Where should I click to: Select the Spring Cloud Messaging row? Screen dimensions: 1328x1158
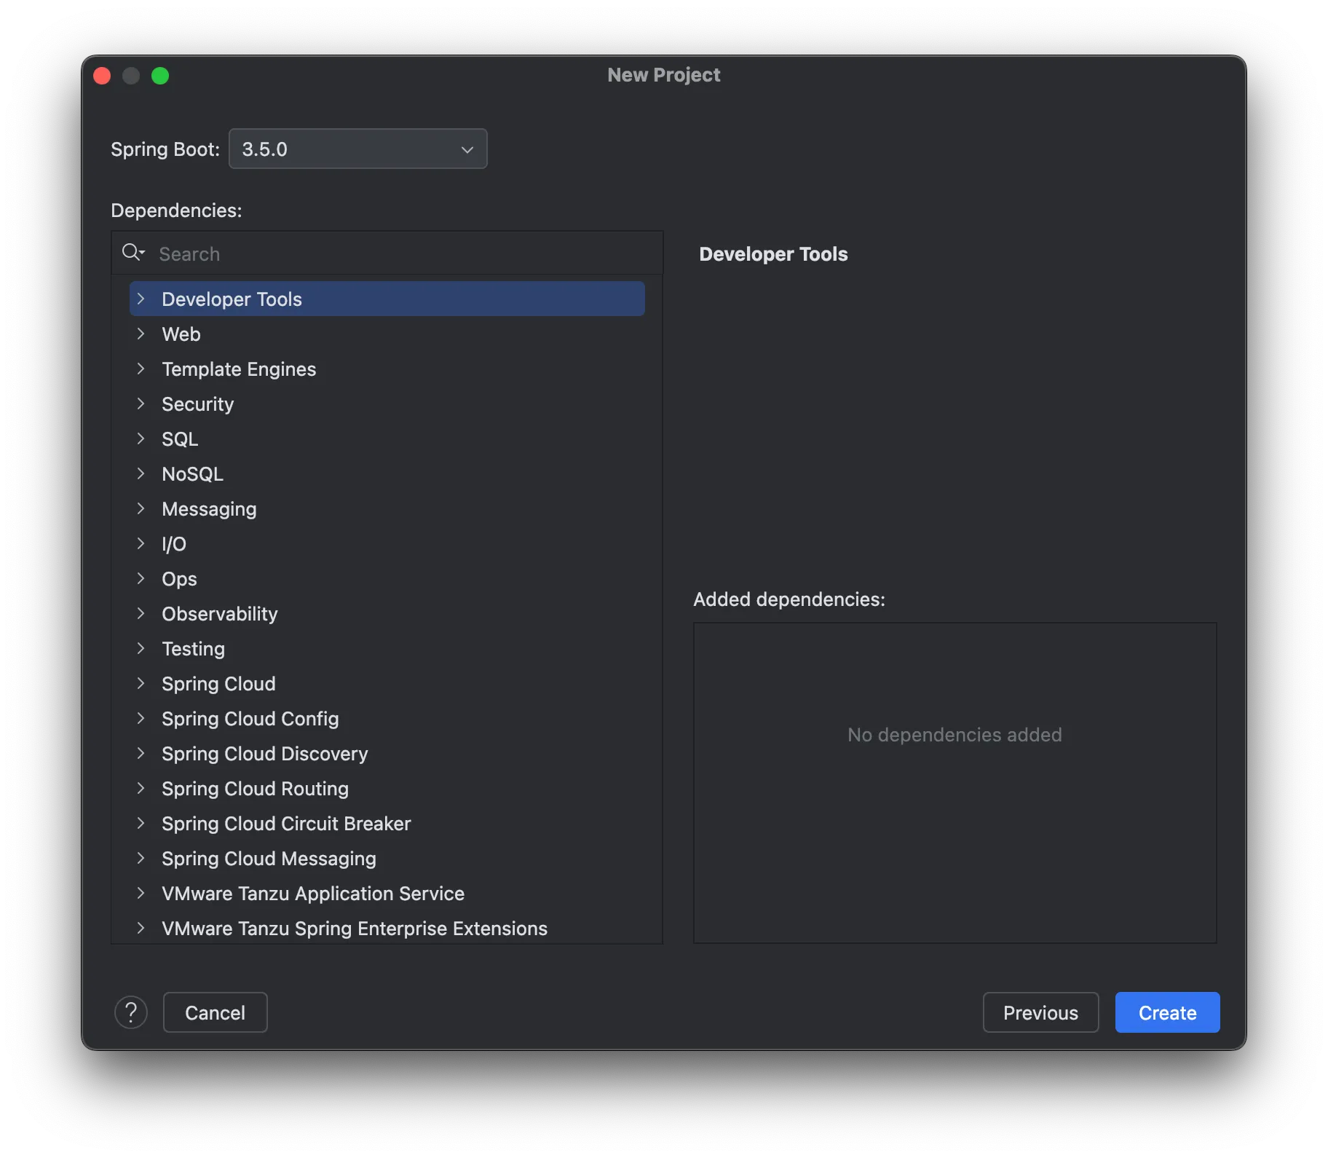click(387, 858)
